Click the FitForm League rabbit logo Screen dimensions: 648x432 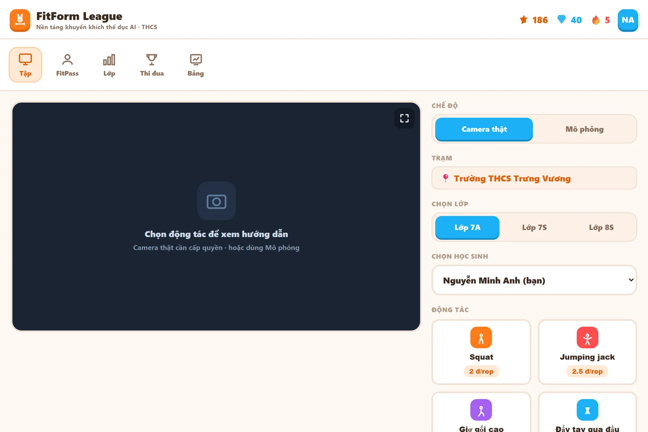[x=20, y=20]
